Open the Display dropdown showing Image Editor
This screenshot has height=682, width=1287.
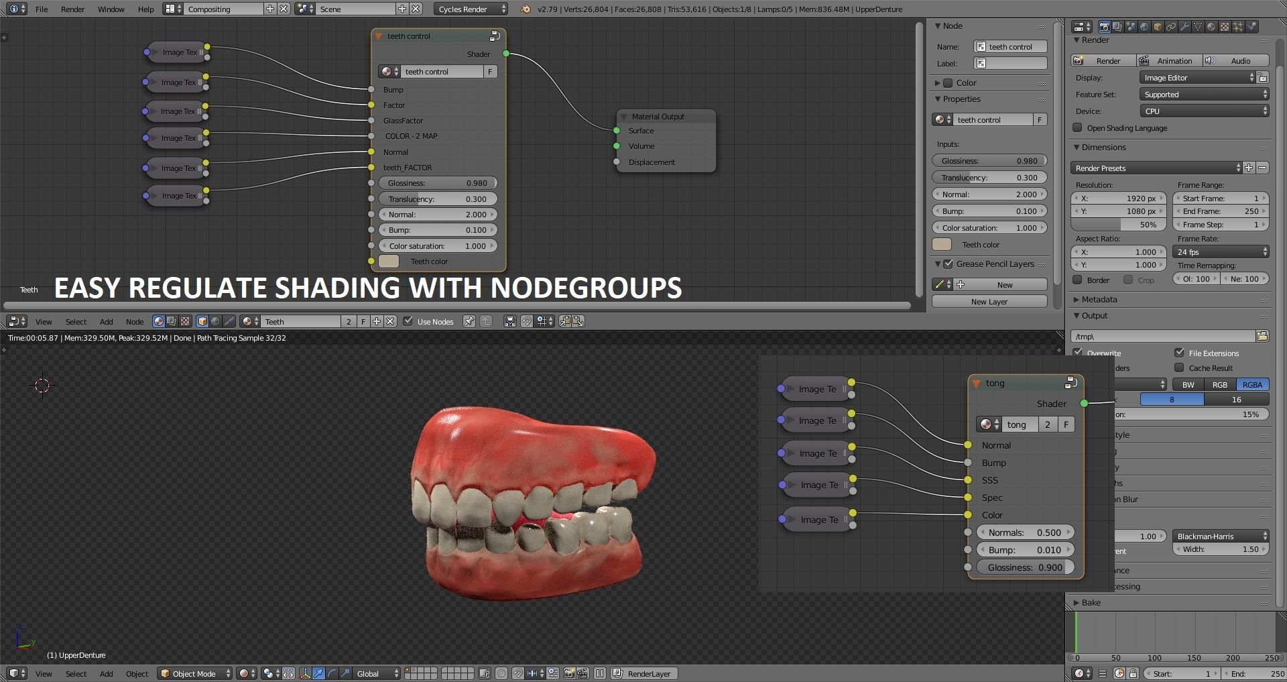click(x=1197, y=78)
